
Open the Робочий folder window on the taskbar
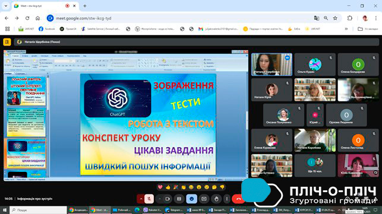(122, 210)
